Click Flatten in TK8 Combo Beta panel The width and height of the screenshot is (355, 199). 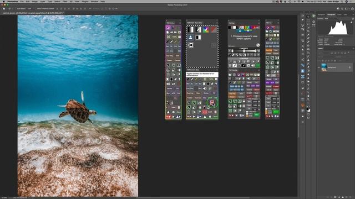tap(190, 98)
